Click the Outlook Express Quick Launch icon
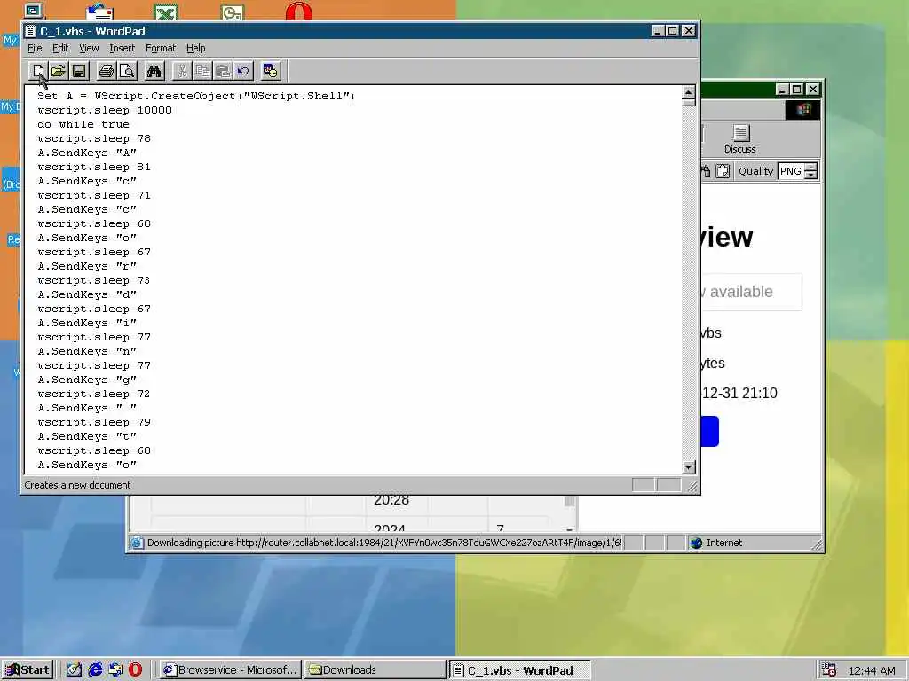 [115, 670]
